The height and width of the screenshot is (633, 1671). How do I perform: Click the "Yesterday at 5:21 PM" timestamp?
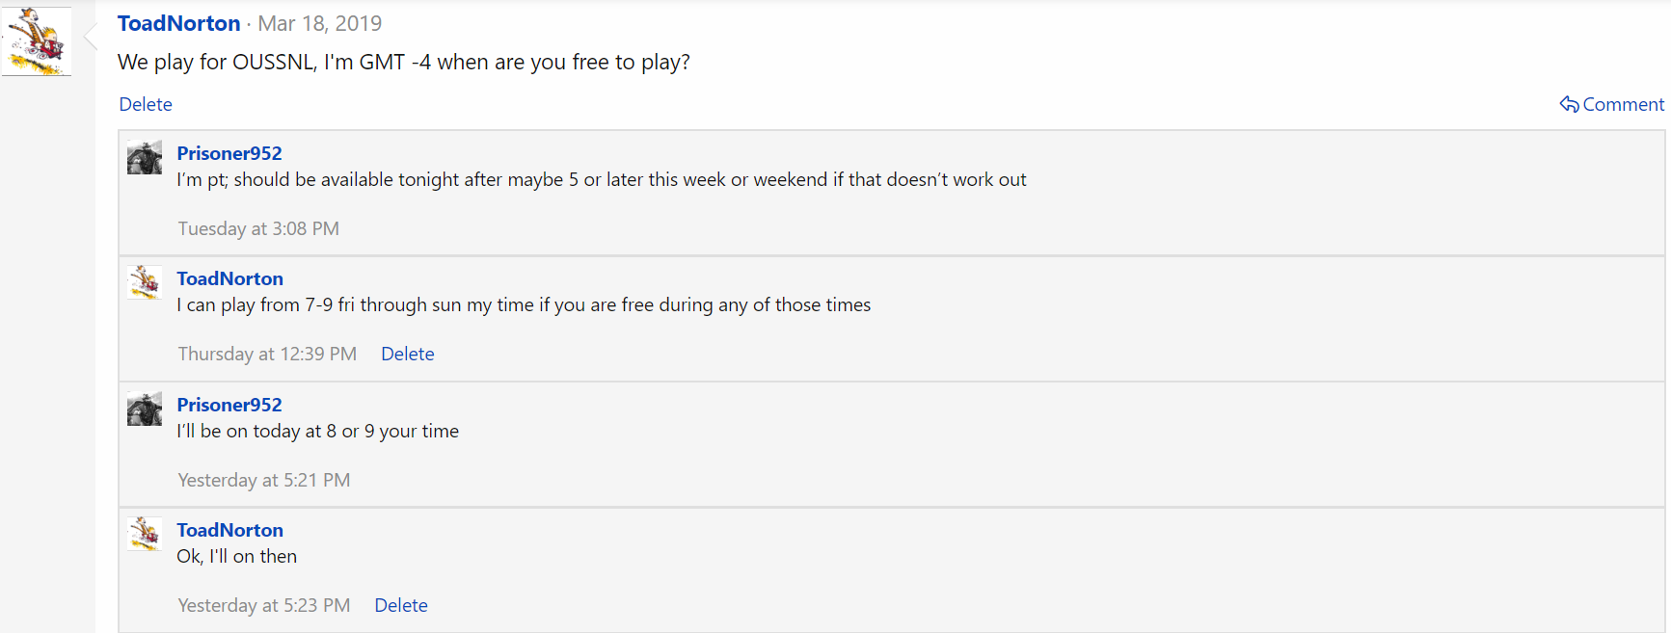[263, 480]
